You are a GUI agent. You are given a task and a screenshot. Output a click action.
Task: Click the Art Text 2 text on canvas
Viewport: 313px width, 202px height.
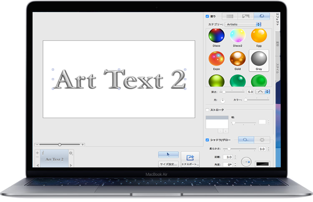click(x=120, y=79)
